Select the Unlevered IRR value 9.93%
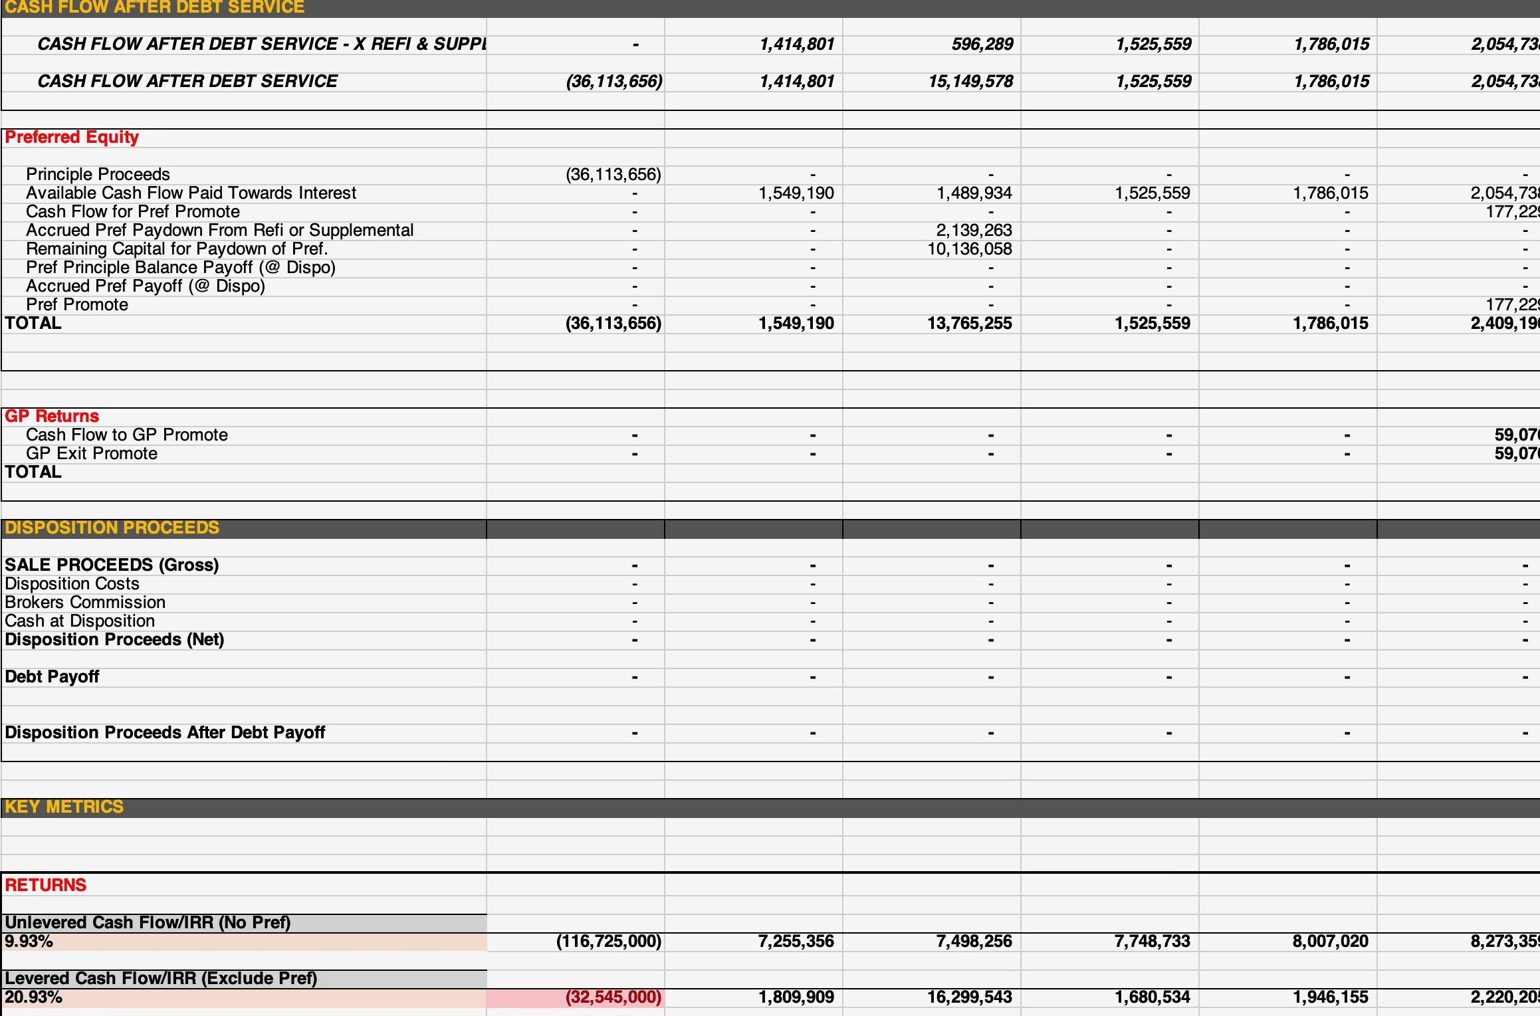Viewport: 1540px width, 1016px height. pyautogui.click(x=30, y=942)
